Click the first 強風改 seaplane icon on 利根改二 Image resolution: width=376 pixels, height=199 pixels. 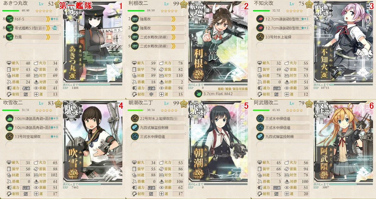(134, 19)
